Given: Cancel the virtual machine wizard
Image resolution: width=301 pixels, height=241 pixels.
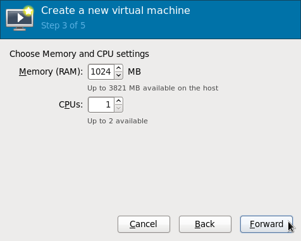Looking at the screenshot, I should 144,224.
